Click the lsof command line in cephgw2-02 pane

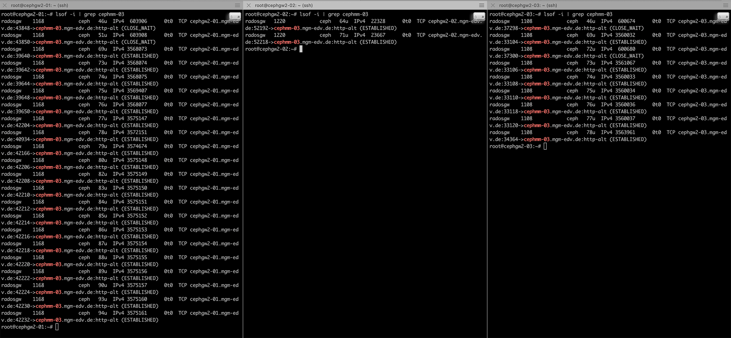(307, 14)
